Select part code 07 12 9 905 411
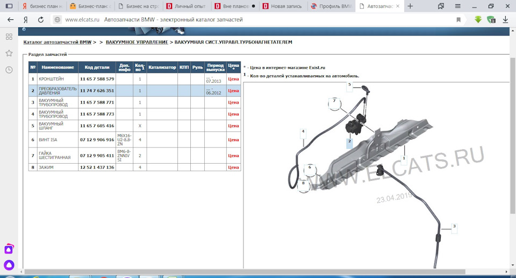The height and width of the screenshot is (278, 516). pos(97,156)
